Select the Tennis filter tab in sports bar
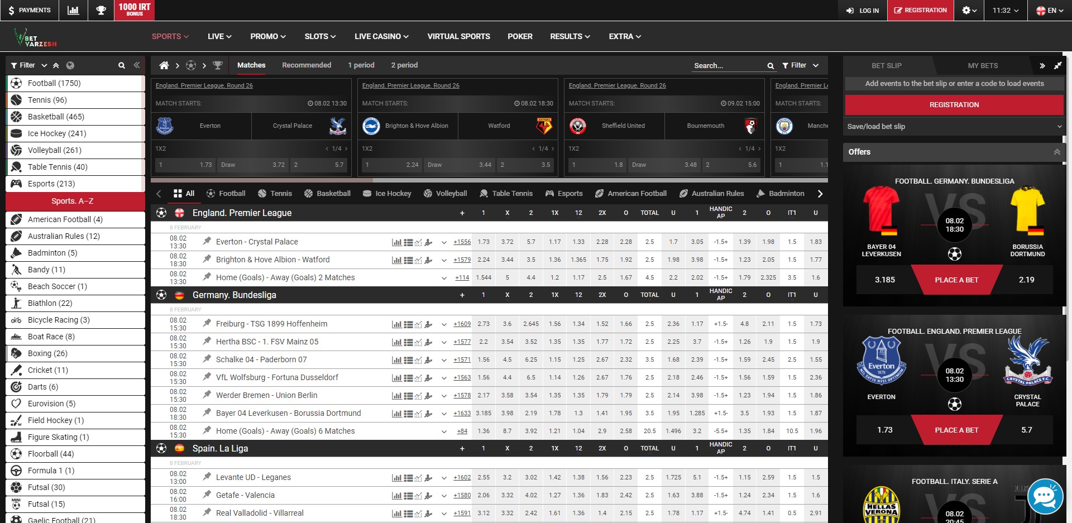1072x523 pixels. pos(275,194)
